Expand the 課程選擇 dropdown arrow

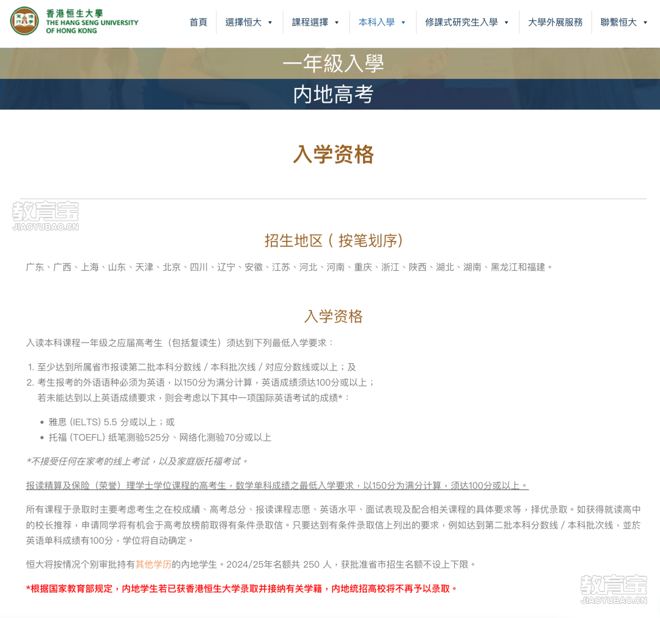pos(337,23)
